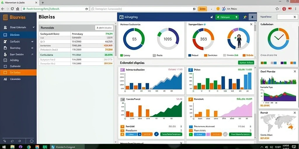This screenshot has height=149, width=299.
Task: Expand the first sidebar item with the chevron
Action: click(34, 27)
